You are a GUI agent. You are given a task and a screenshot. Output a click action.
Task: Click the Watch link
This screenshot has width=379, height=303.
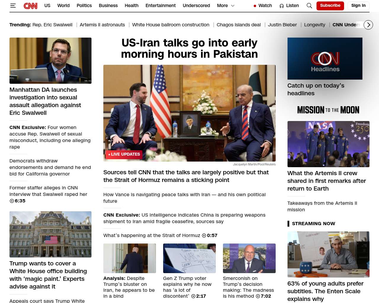point(265,6)
